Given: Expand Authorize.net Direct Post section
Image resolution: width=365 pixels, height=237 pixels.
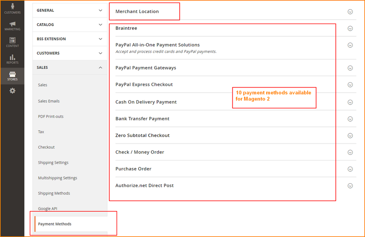Looking at the screenshot, I should pos(350,186).
